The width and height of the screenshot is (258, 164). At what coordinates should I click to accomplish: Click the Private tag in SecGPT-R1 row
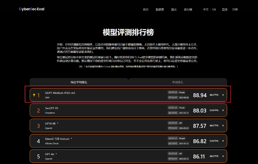(x=182, y=108)
